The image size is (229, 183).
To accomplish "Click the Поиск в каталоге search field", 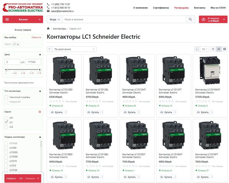I will click(x=124, y=19).
